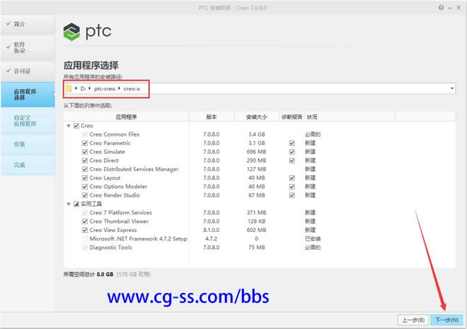
Task: Uncheck the Creo Parametric checkbox
Action: 85,143
